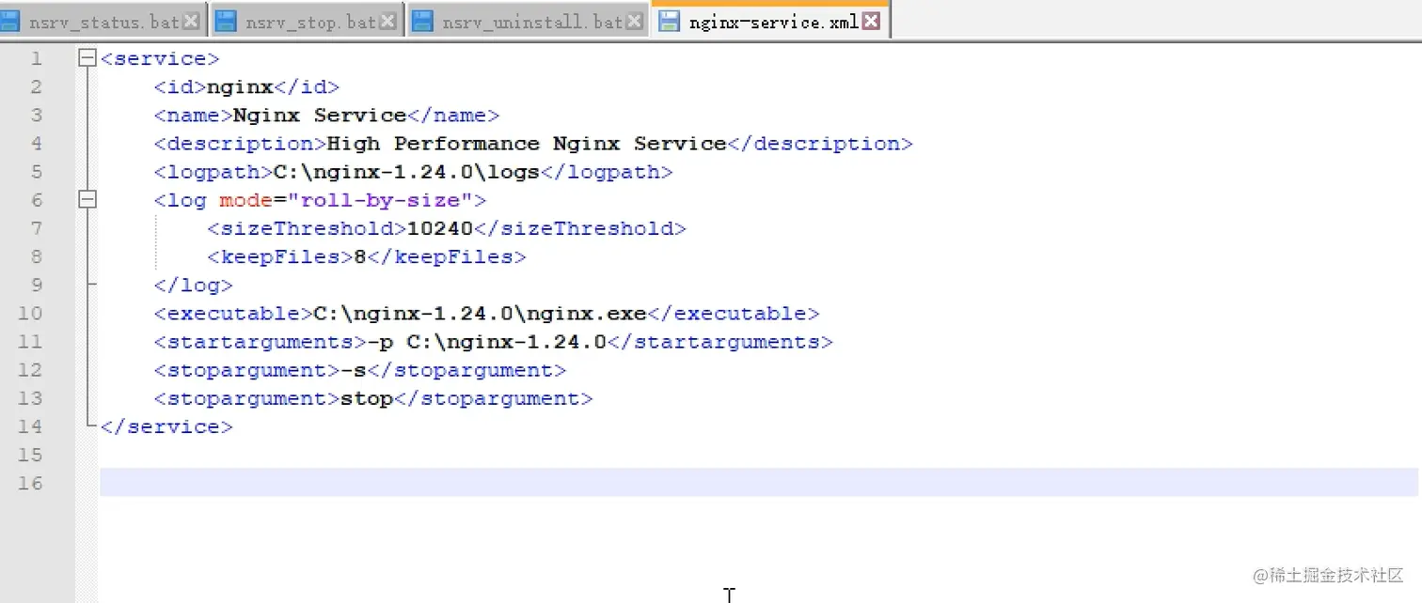Click the executable path "C:\nginx-1.24.0\nginx.exe"

(x=480, y=313)
